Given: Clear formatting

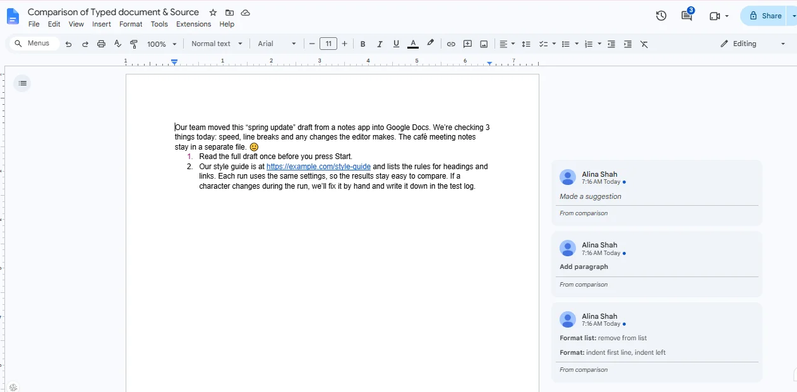Looking at the screenshot, I should (644, 44).
